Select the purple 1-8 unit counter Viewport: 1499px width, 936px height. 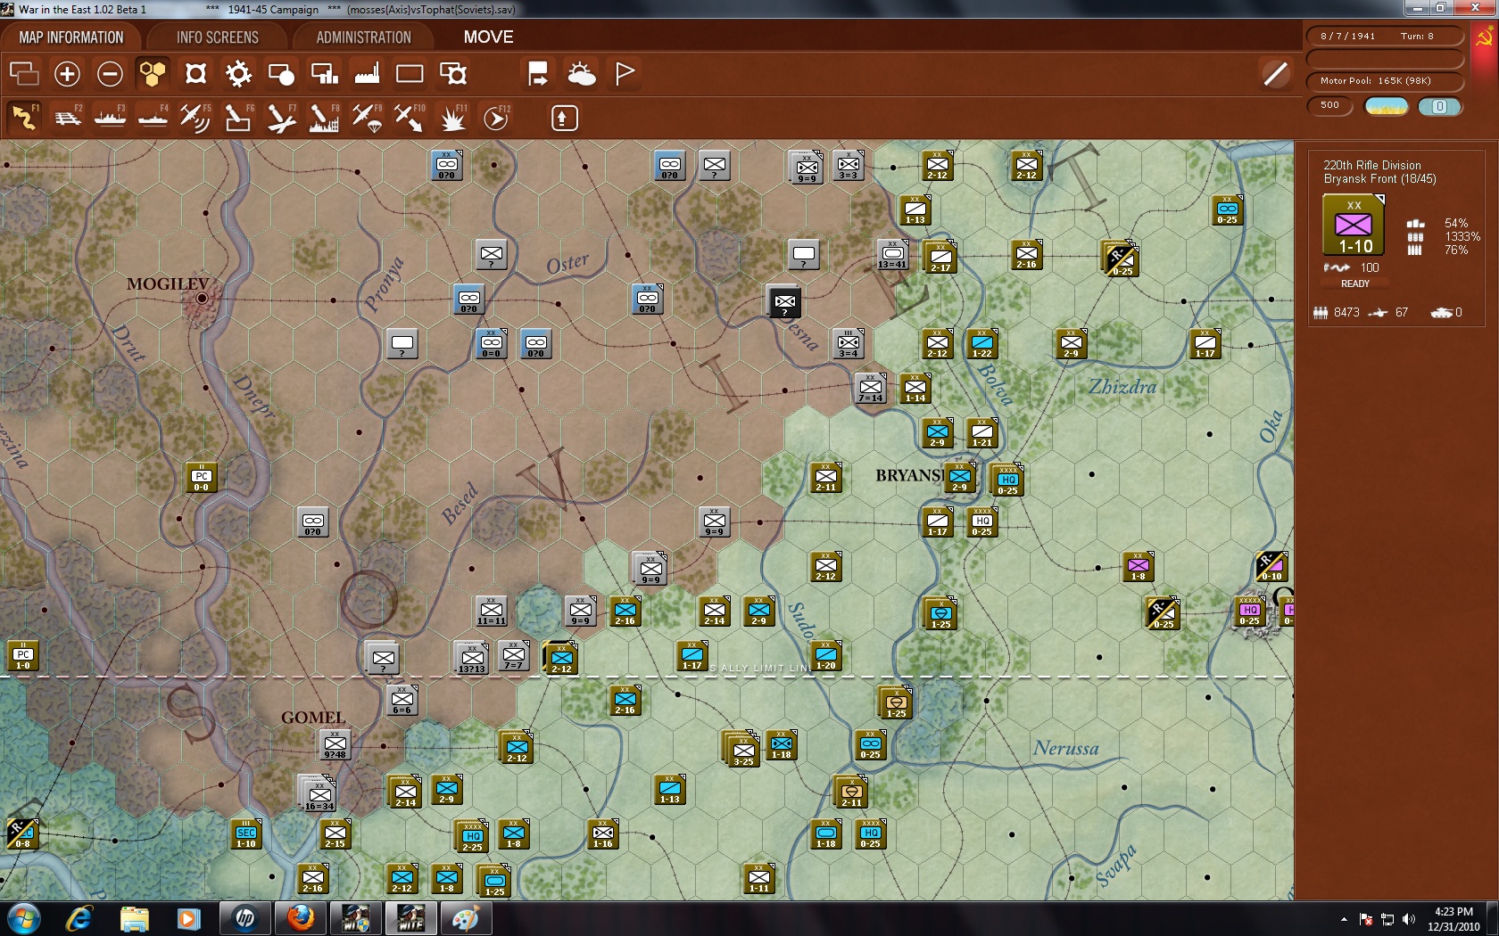click(x=1139, y=566)
